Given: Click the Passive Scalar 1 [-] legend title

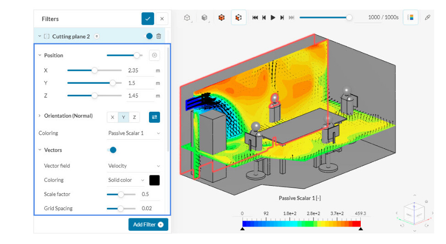Looking at the screenshot, I should 300,198.
